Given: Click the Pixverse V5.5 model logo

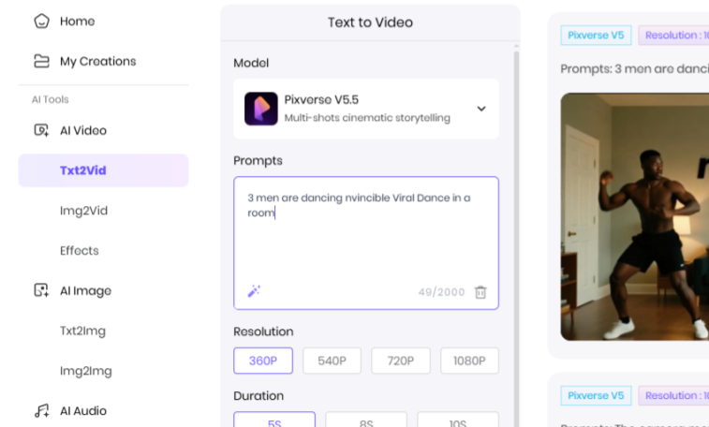Looking at the screenshot, I should coord(261,109).
